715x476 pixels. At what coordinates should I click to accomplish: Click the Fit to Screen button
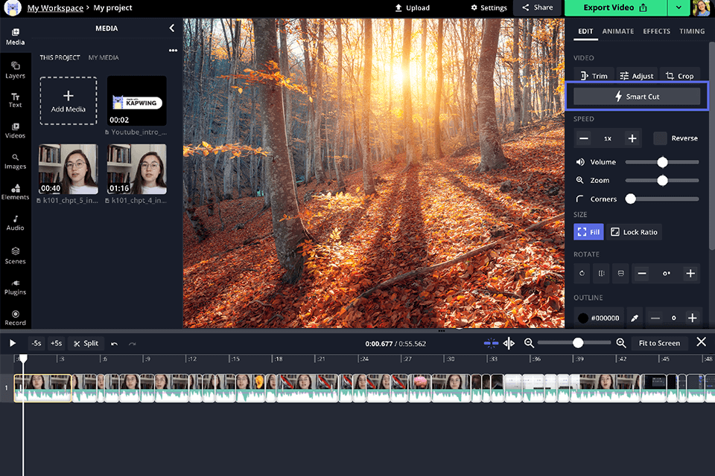(659, 343)
